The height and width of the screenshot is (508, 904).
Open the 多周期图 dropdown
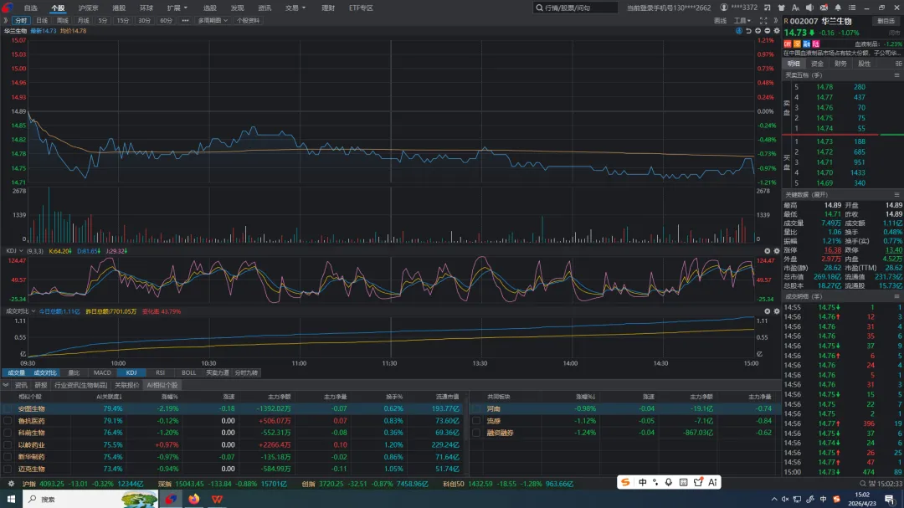click(213, 20)
